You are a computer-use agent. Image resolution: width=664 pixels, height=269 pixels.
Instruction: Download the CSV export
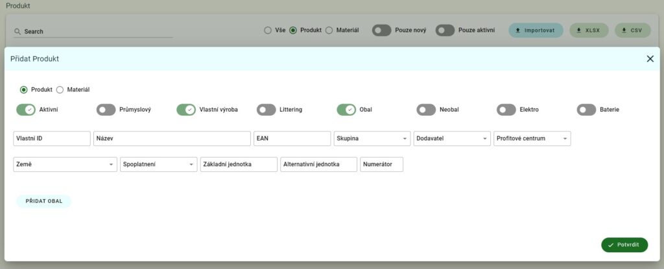pos(632,30)
